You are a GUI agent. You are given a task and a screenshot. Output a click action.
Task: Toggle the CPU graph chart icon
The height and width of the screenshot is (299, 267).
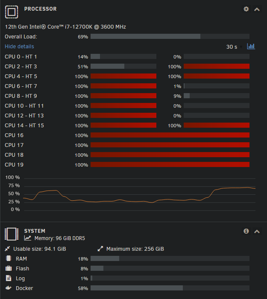click(251, 46)
